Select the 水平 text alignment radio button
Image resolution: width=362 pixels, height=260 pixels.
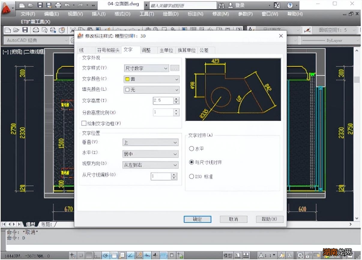[192, 148]
